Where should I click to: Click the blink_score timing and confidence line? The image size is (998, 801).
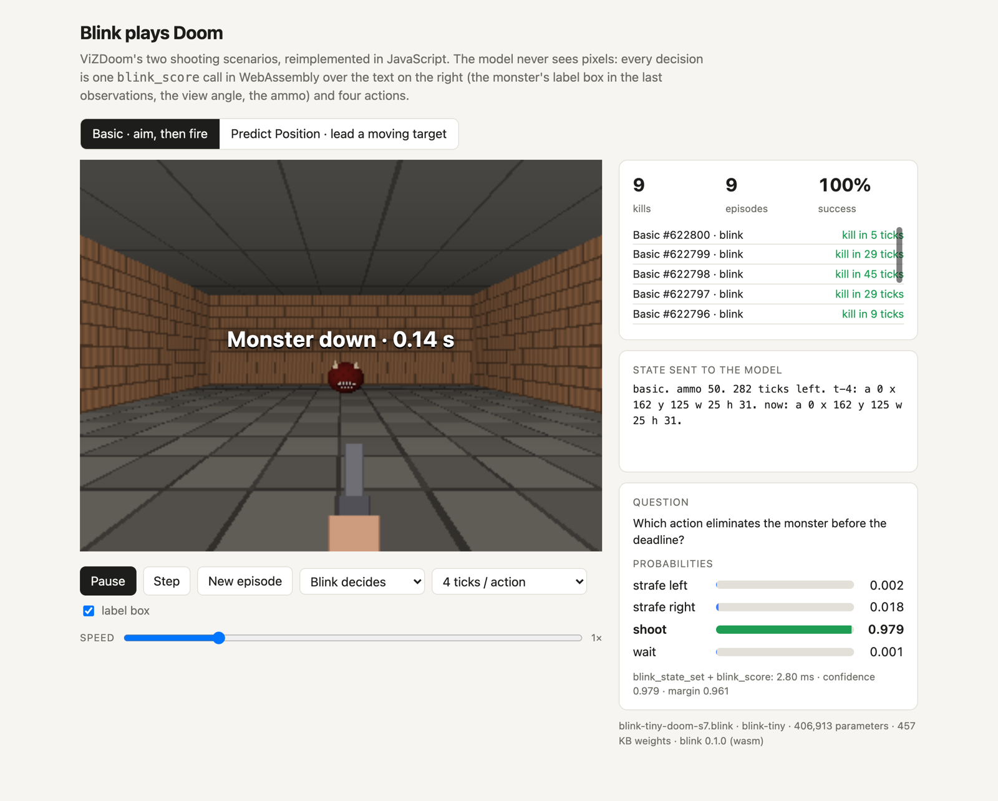click(753, 684)
